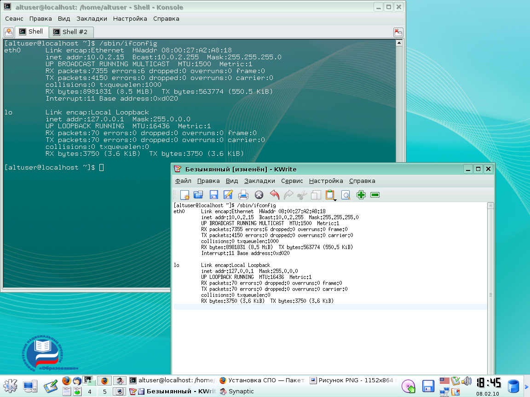Click the Cut scissors icon in KWrite
The width and height of the screenshot is (530, 397).
[x=302, y=195]
